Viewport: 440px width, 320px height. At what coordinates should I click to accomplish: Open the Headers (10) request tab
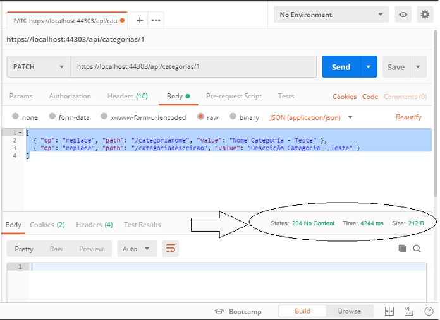click(x=128, y=96)
